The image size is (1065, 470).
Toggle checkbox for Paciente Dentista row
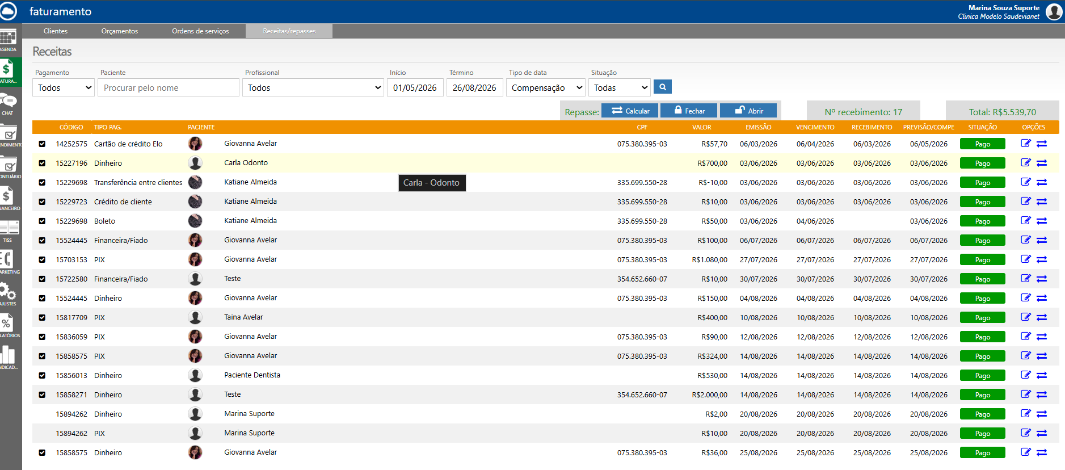(42, 375)
